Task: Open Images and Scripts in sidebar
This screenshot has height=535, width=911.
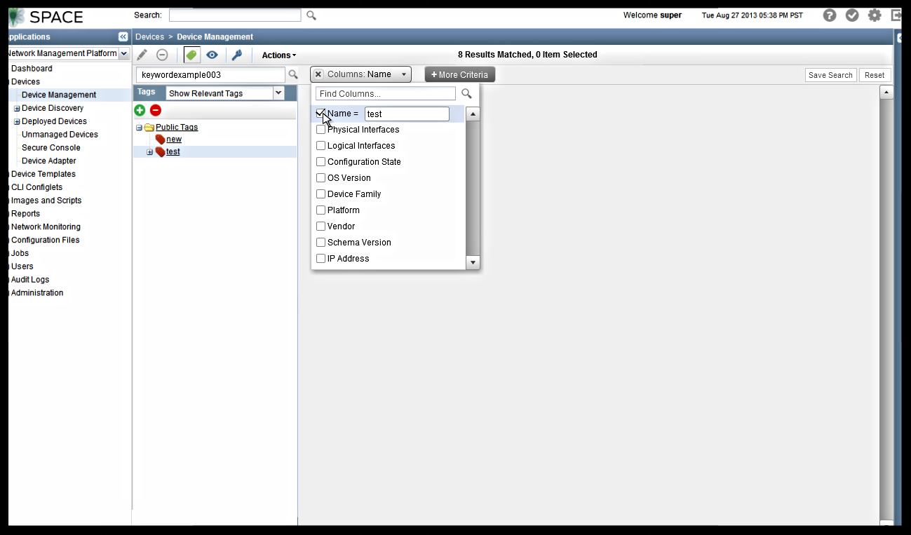Action: (46, 201)
